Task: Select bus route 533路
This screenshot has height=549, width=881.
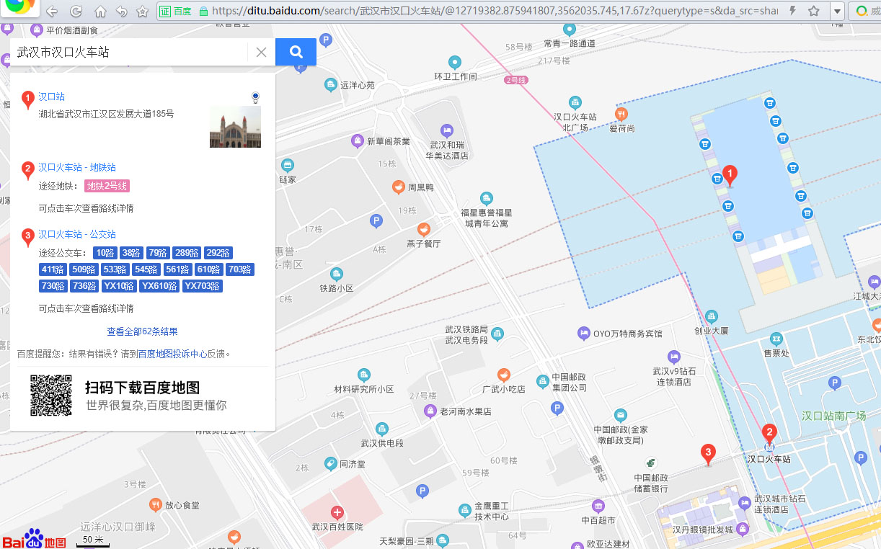Action: (115, 269)
